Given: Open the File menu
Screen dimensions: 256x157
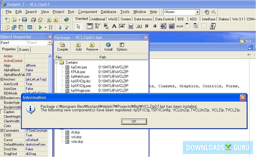Looking at the screenshot, I should coord(8,12).
